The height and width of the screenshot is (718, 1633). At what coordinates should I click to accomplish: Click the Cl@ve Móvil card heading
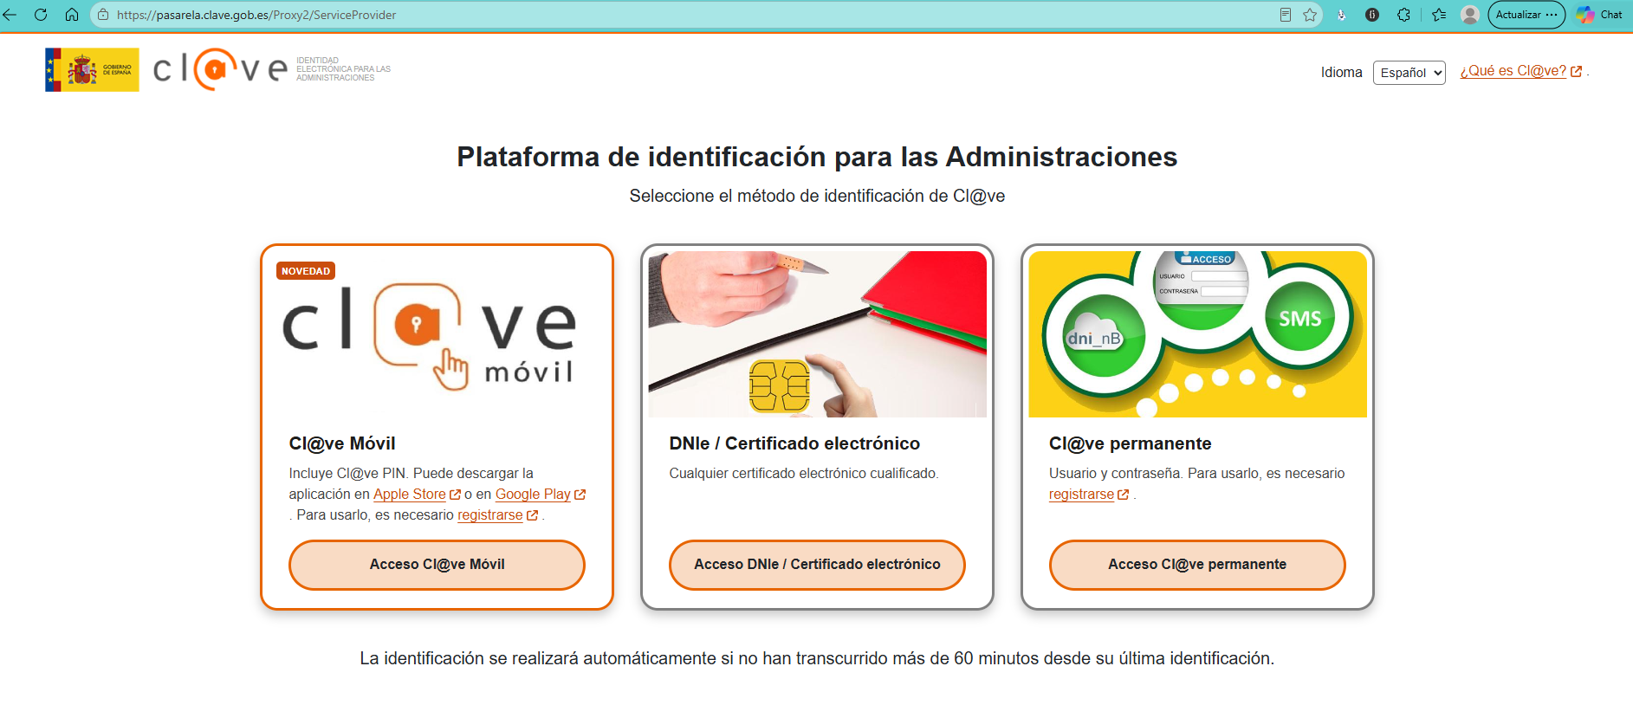point(342,443)
